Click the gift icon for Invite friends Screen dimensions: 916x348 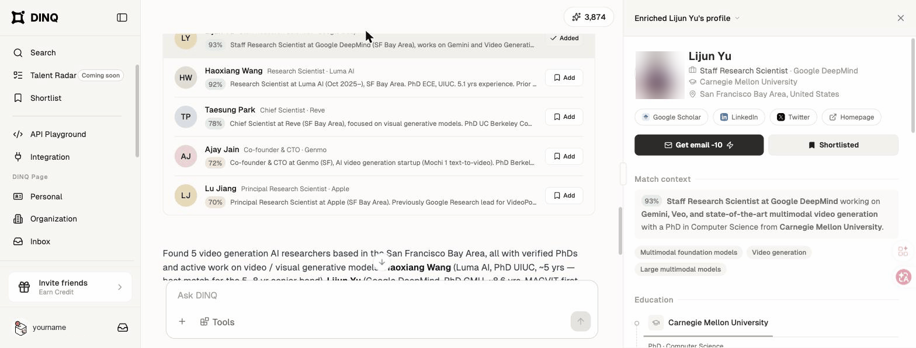[24, 287]
